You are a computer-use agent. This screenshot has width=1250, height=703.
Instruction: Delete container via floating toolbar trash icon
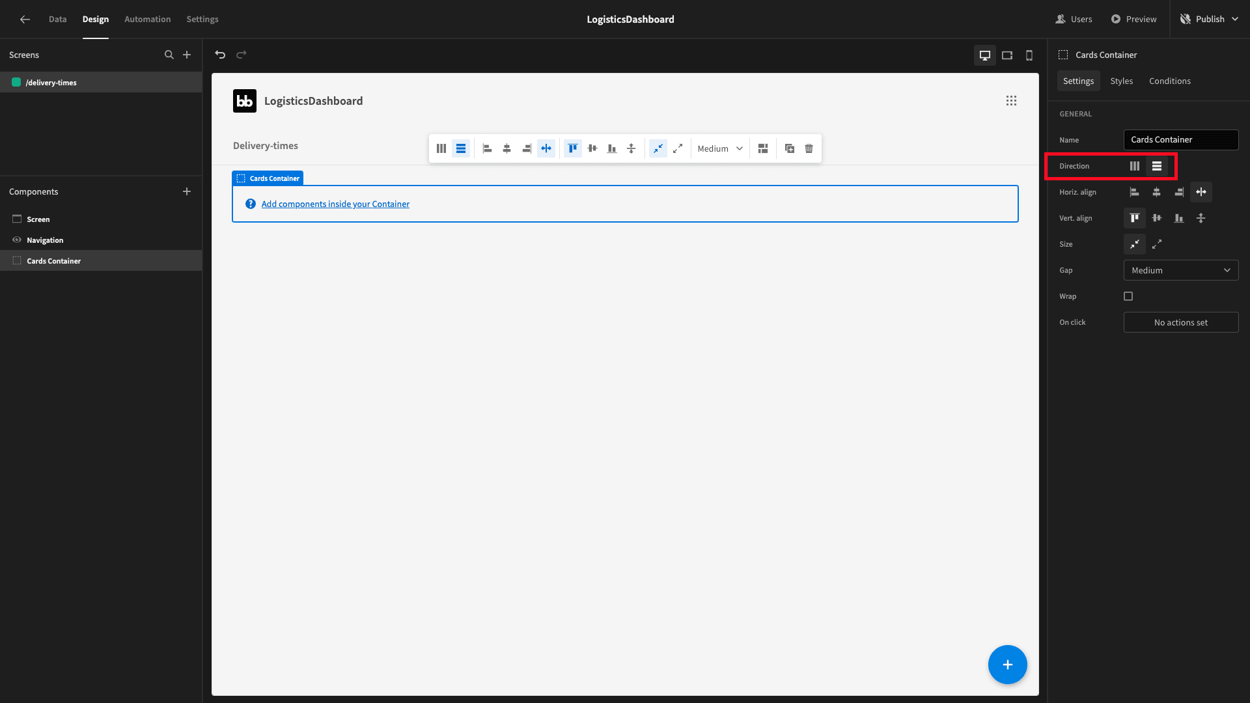pyautogui.click(x=809, y=148)
